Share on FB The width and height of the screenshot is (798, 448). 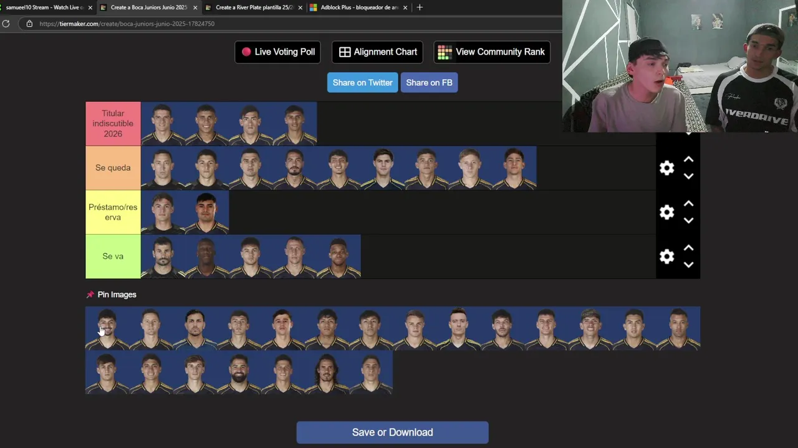point(429,83)
